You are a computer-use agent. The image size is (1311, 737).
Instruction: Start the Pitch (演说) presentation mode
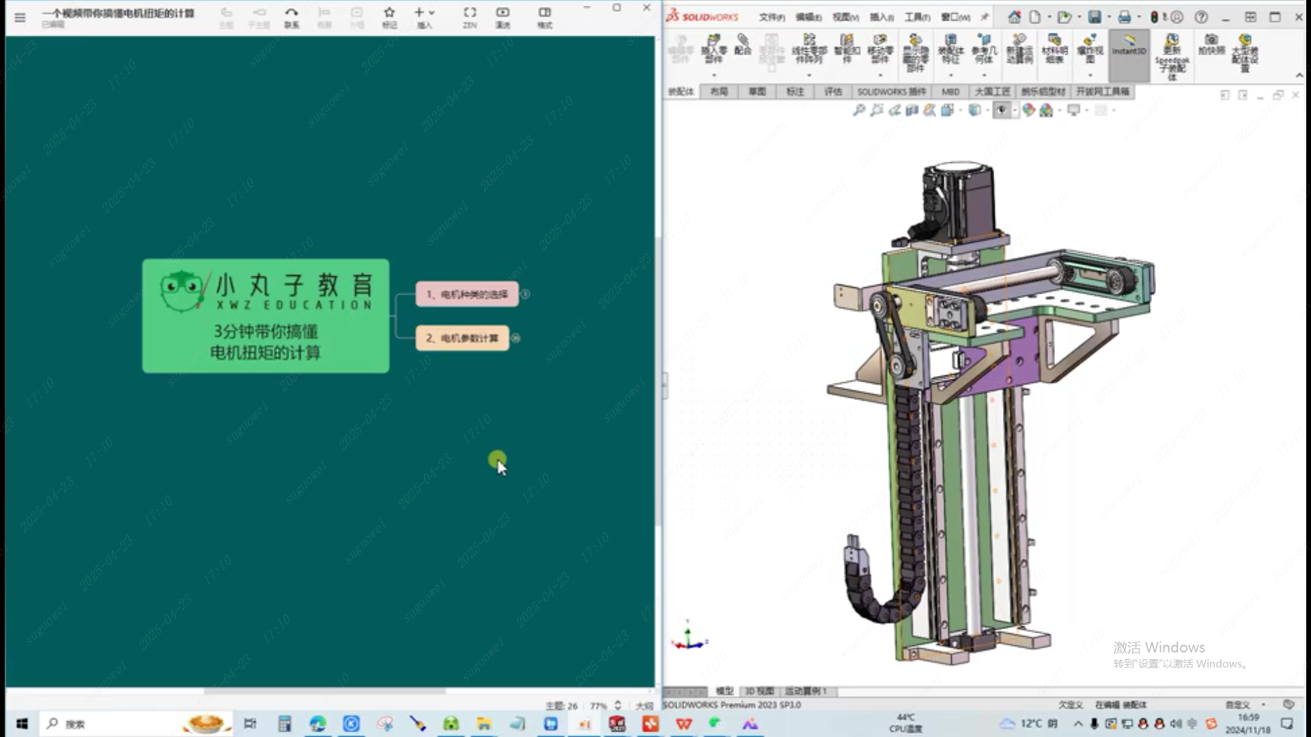[x=503, y=17]
